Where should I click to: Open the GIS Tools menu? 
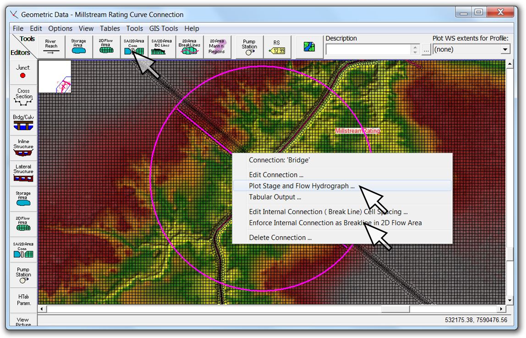164,28
